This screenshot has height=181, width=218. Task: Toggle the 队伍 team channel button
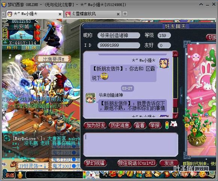10,175
